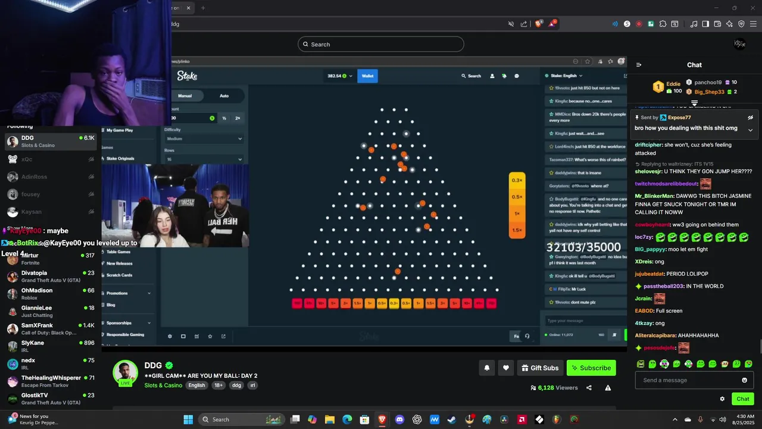Open xQc channel in sidebar
Viewport: 762px width, 429px height.
tap(50, 159)
